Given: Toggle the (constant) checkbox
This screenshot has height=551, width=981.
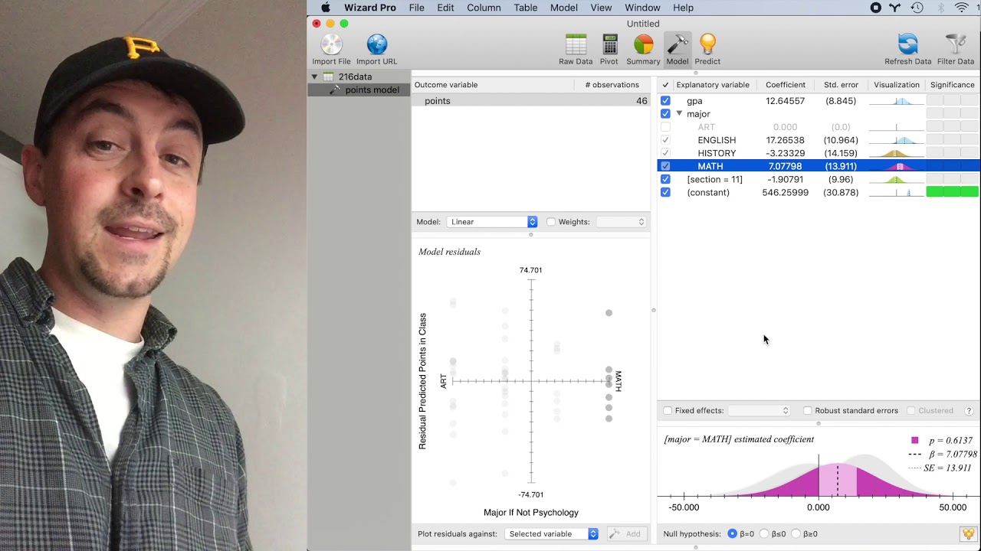Looking at the screenshot, I should pyautogui.click(x=665, y=192).
